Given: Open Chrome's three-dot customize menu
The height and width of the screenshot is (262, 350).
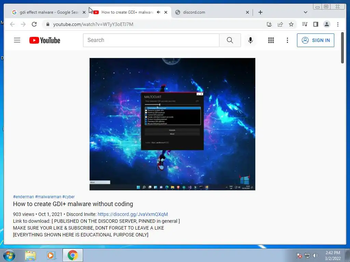Looking at the screenshot, I should click(x=338, y=24).
